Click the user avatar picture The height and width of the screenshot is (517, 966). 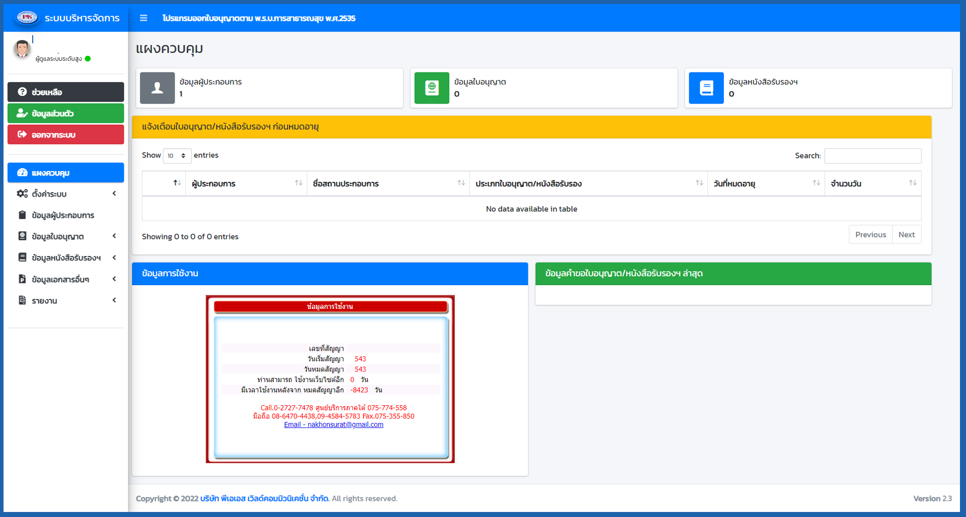[22, 49]
